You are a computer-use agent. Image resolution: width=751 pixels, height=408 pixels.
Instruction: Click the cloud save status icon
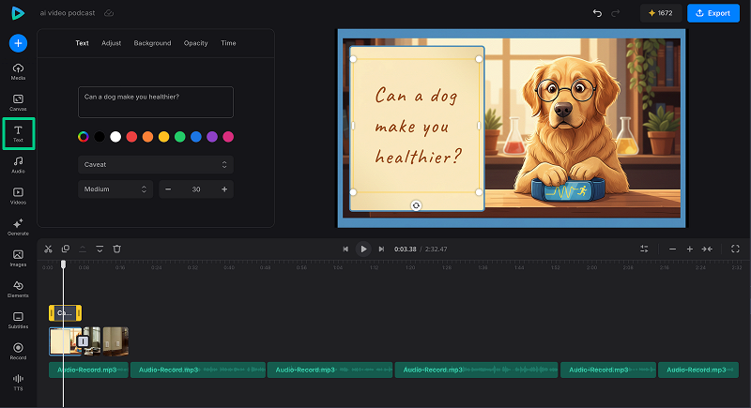[x=109, y=13]
